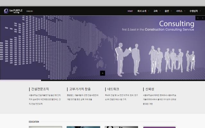
Task: Select the 고부가가치 창출 heading
Action: [x=80, y=89]
